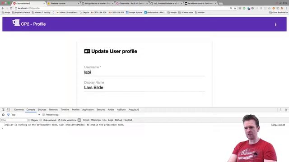Screen dimensions: 289x162
Task: Open the Eagora bookmark
Action: 84,13
